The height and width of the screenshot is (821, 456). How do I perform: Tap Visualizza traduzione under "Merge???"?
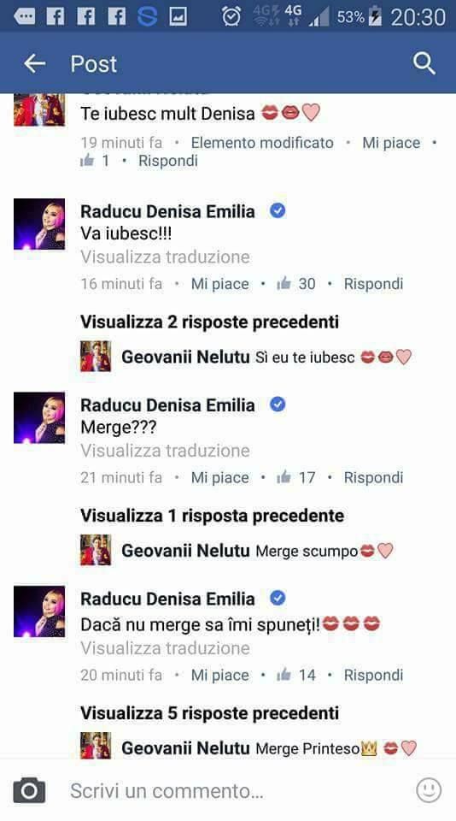[166, 451]
